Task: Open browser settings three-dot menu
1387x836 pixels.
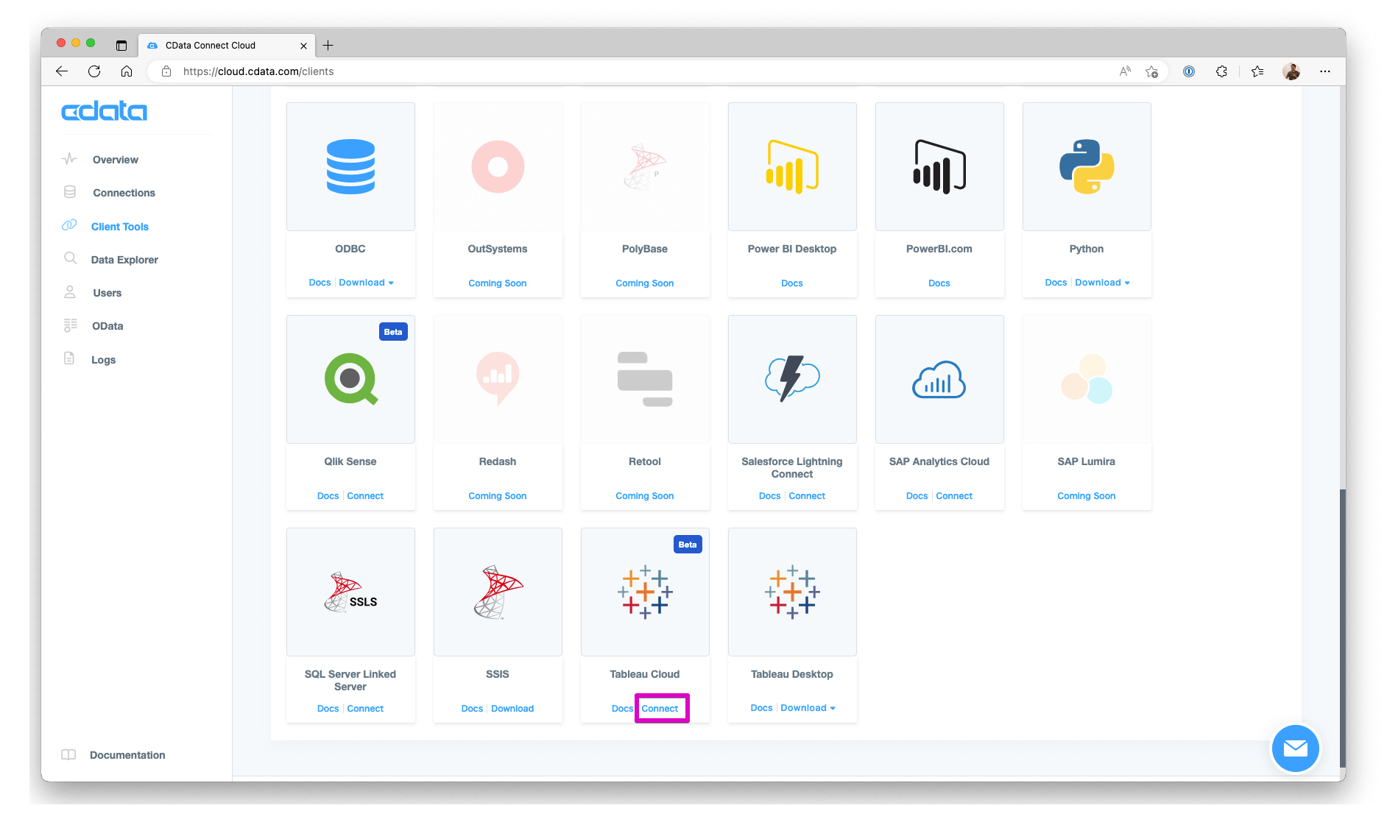Action: click(x=1325, y=71)
